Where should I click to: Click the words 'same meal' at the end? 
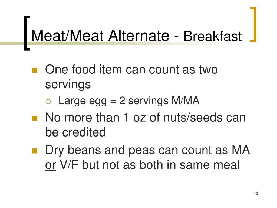[x=210, y=165]
